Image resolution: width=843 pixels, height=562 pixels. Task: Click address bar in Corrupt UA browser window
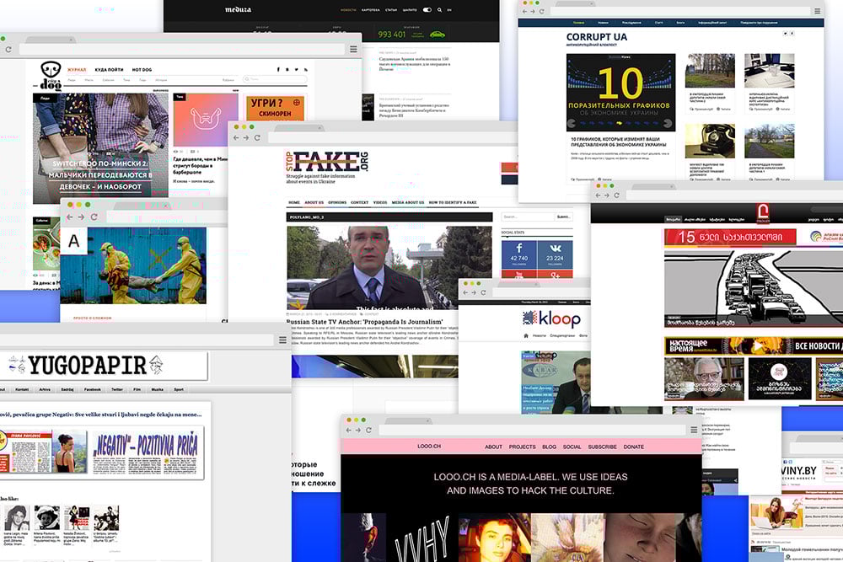click(679, 11)
